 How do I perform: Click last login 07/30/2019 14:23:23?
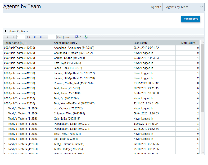[x=146, y=58]
